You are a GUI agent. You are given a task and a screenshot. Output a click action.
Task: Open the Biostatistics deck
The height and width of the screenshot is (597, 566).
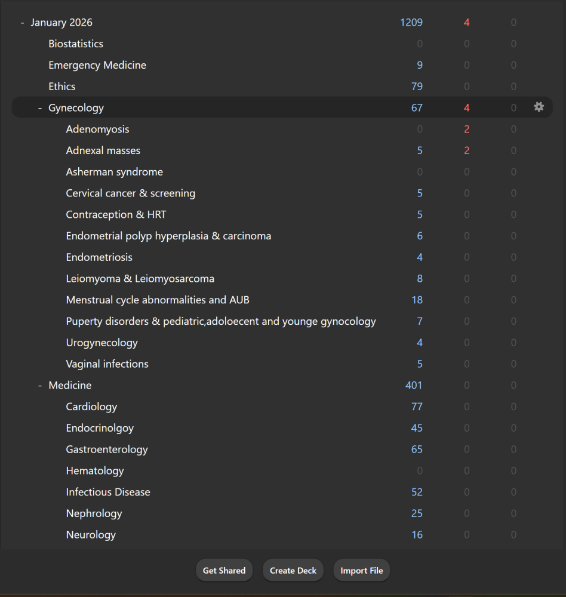point(76,44)
